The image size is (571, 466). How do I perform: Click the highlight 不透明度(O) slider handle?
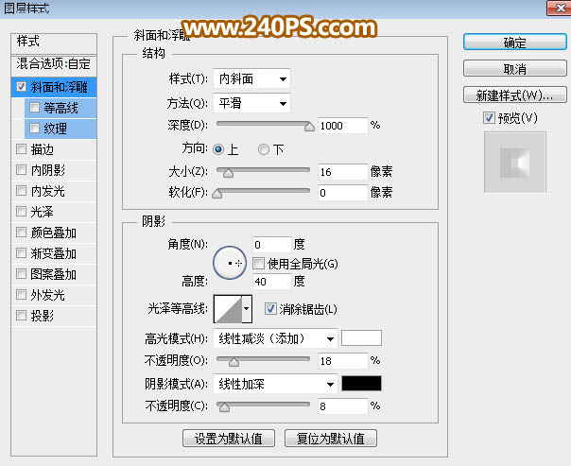pos(234,362)
